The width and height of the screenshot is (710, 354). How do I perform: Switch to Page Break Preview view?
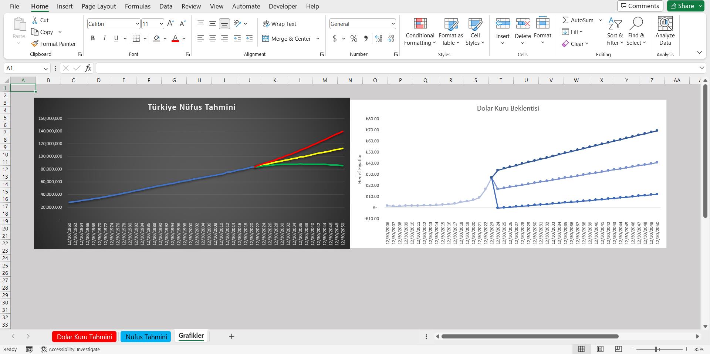point(618,349)
